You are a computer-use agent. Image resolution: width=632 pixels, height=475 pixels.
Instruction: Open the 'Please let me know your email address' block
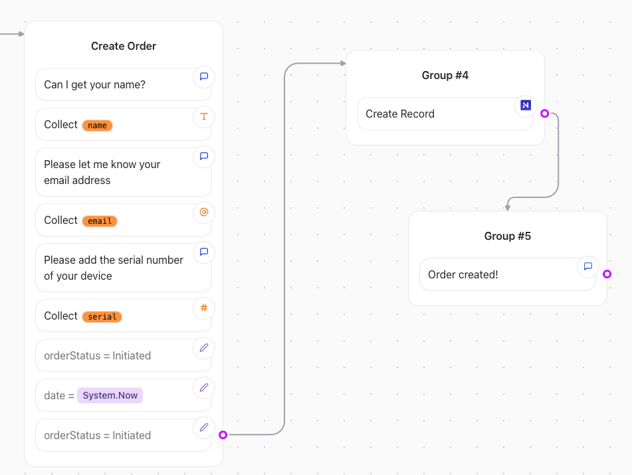[x=124, y=173]
